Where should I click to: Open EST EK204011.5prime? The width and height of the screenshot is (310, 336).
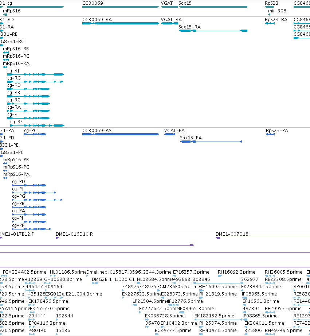click(x=264, y=323)
